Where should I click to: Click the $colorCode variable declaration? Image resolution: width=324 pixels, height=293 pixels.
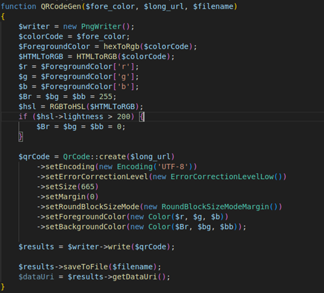[x=41, y=36]
